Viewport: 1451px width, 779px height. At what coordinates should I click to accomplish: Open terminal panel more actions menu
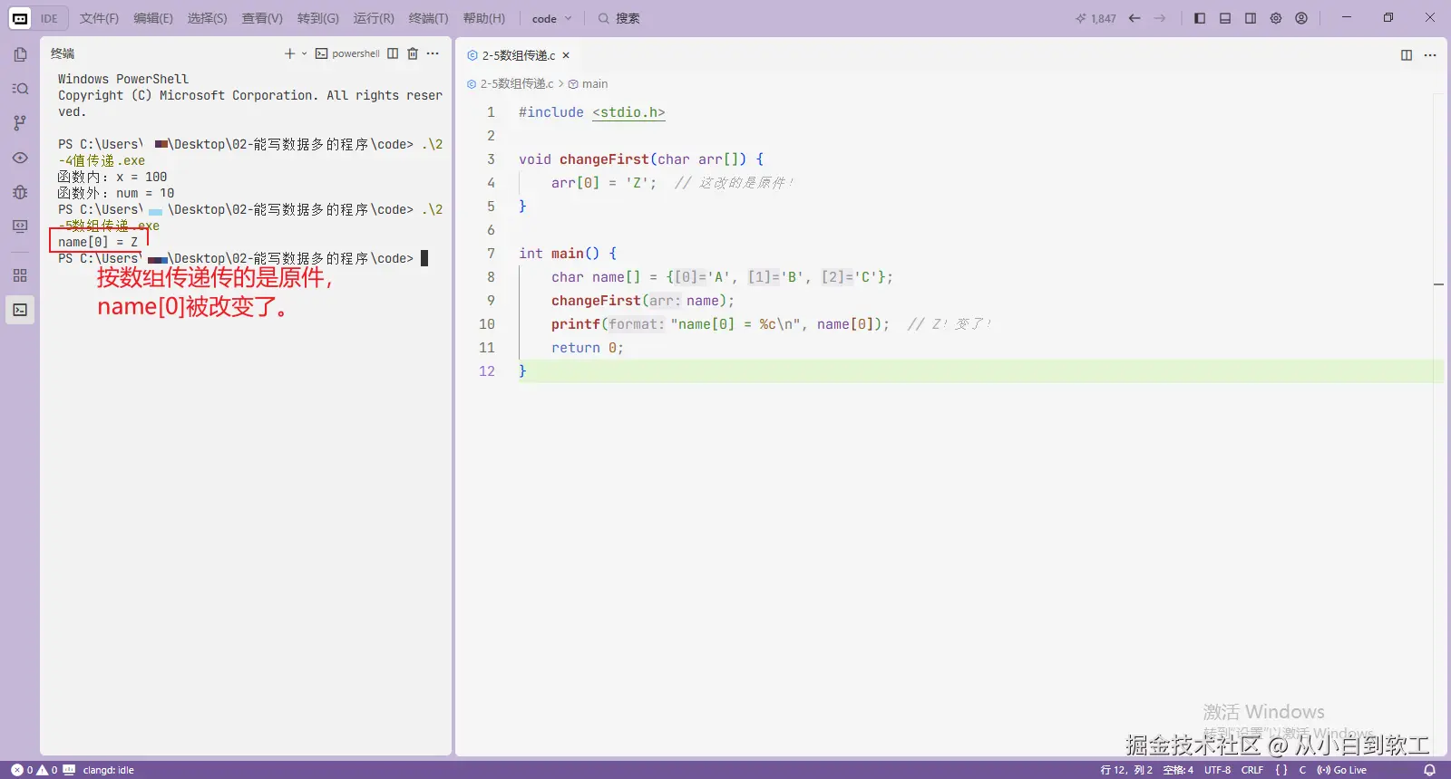[x=433, y=53]
